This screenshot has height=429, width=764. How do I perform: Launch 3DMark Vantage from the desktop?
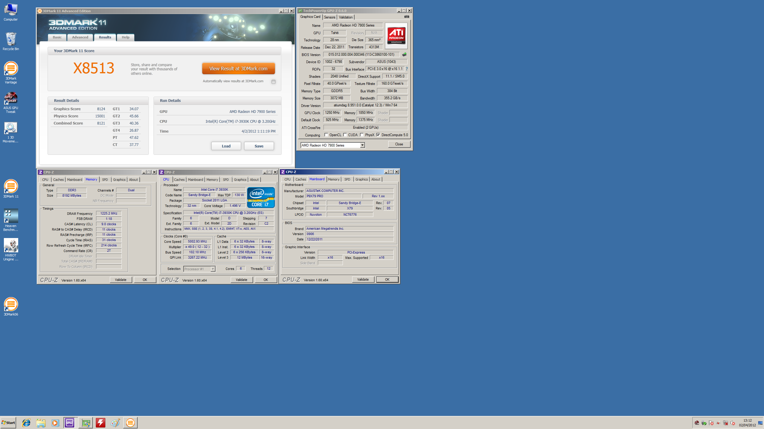click(x=11, y=72)
